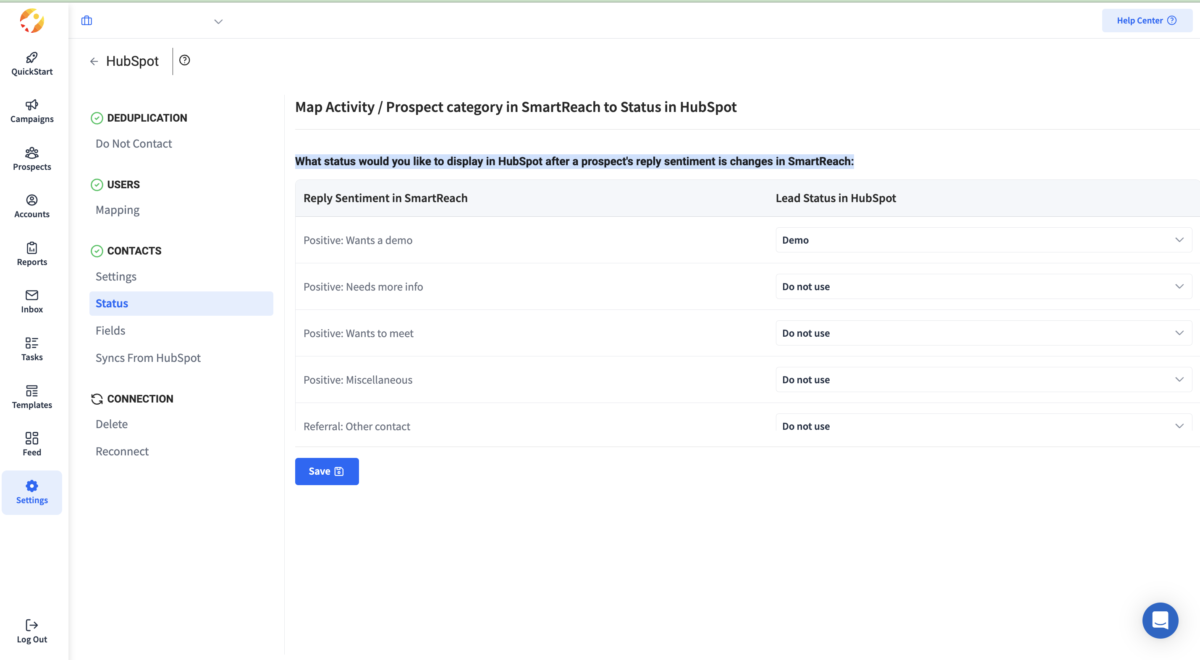Open dropdown for Positive: Wants to meet
Image resolution: width=1200 pixels, height=660 pixels.
[983, 333]
